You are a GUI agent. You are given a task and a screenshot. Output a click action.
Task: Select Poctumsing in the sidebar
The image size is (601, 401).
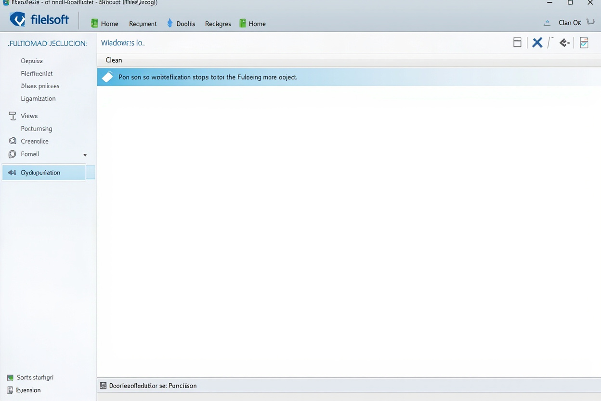[x=36, y=129]
